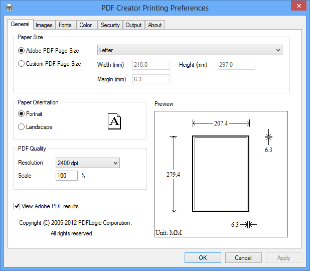Show the About tab

point(155,25)
